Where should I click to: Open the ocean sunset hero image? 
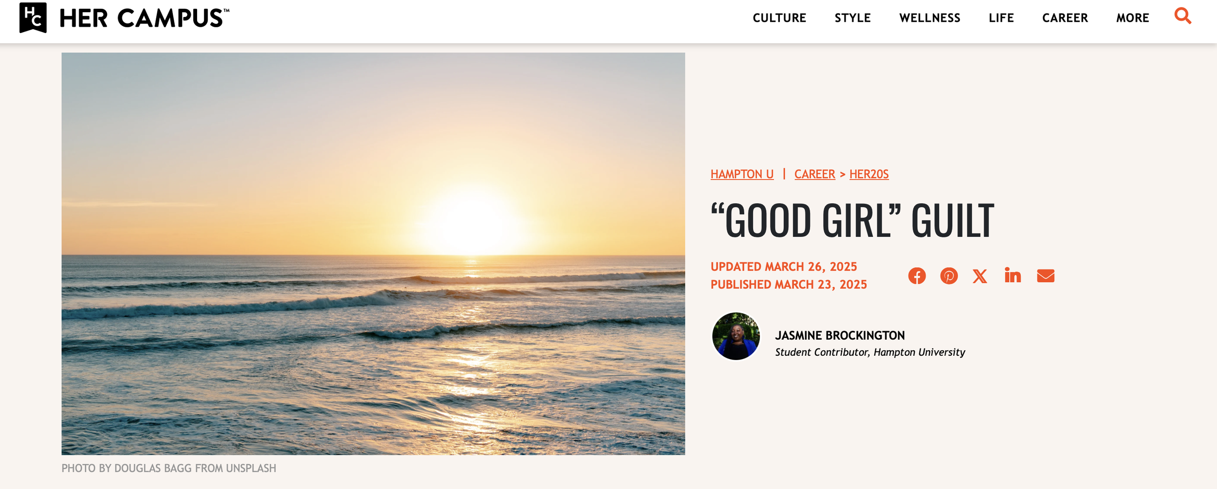(x=373, y=254)
